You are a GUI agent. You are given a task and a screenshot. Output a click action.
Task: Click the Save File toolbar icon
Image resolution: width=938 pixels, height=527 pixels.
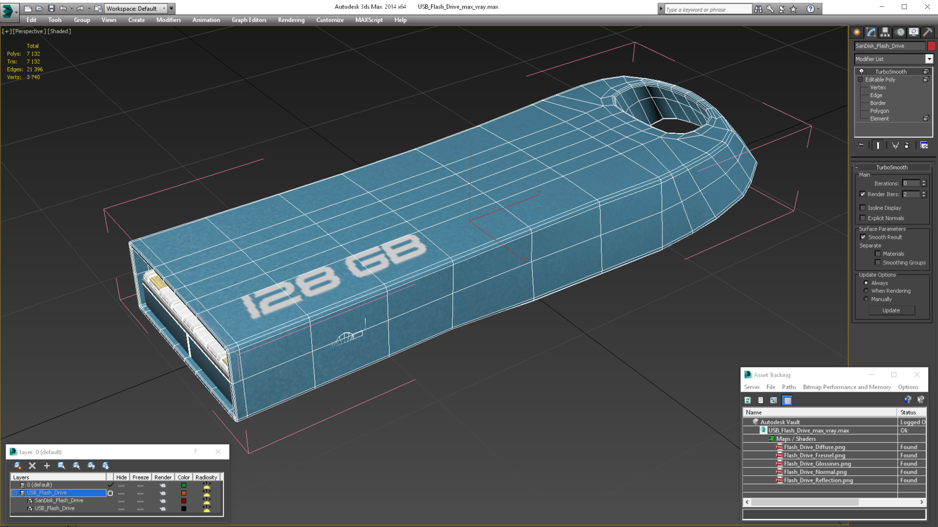tap(51, 8)
